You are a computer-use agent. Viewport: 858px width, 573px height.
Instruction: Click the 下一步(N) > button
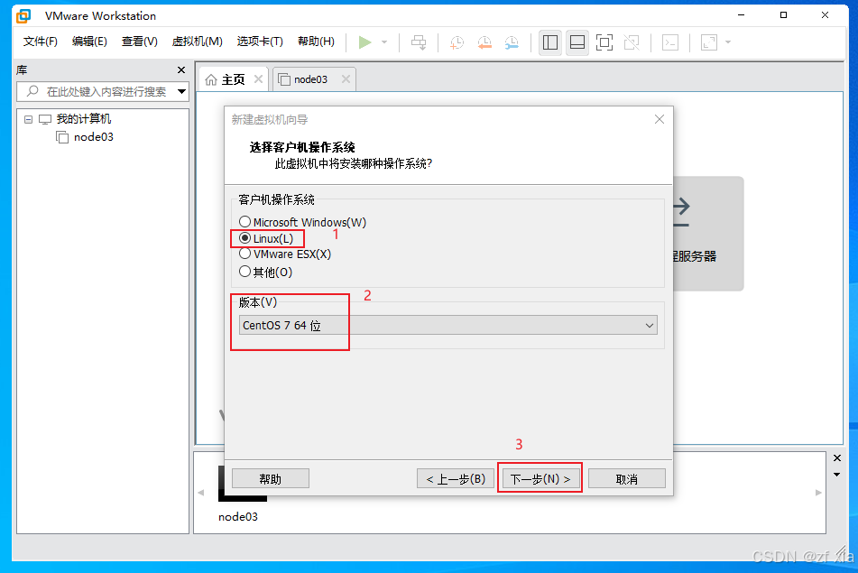pos(540,479)
